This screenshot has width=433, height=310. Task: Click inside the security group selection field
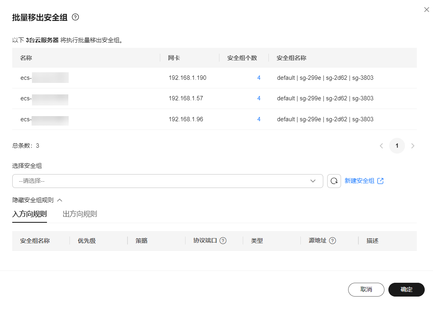[166, 180]
